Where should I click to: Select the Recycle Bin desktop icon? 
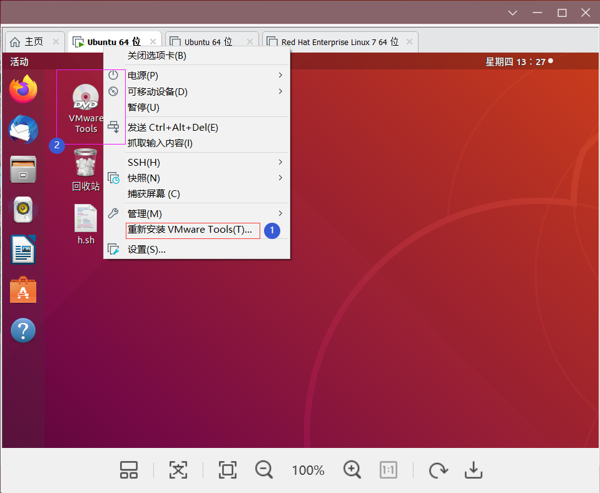click(86, 170)
